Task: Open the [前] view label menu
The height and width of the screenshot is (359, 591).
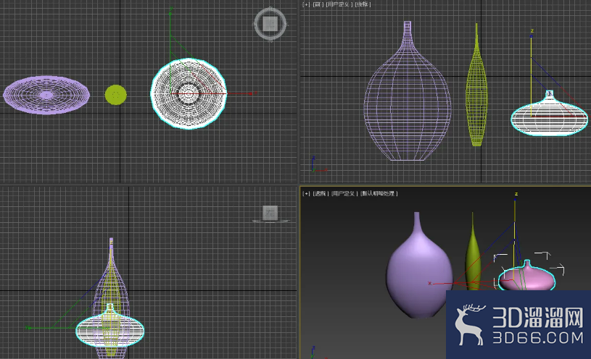Action: [318, 4]
